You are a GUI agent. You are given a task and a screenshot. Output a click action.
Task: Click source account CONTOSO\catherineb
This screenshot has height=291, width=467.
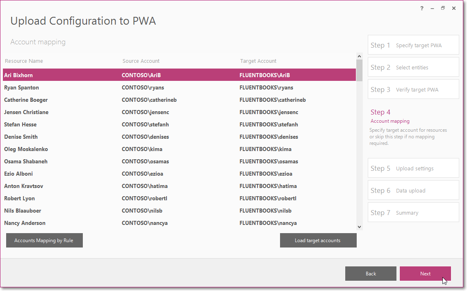pyautogui.click(x=149, y=100)
